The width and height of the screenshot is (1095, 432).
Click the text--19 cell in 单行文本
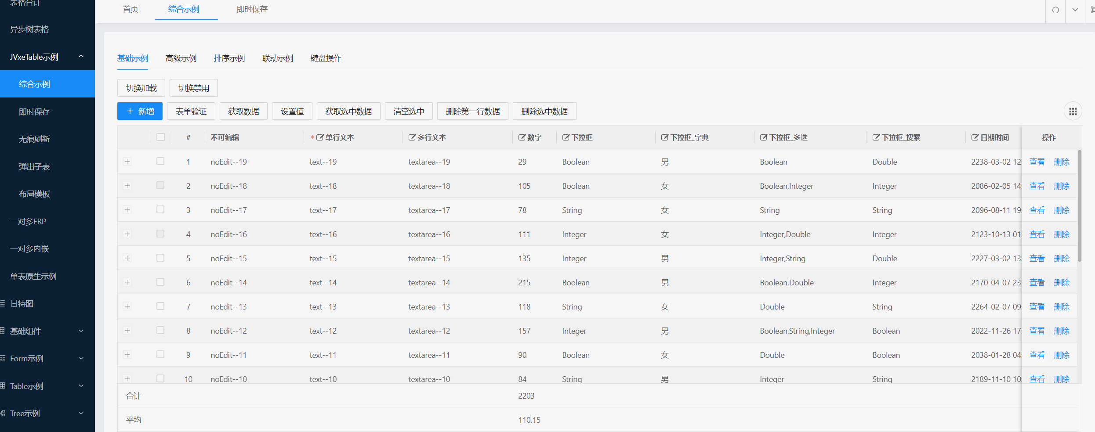[323, 162]
